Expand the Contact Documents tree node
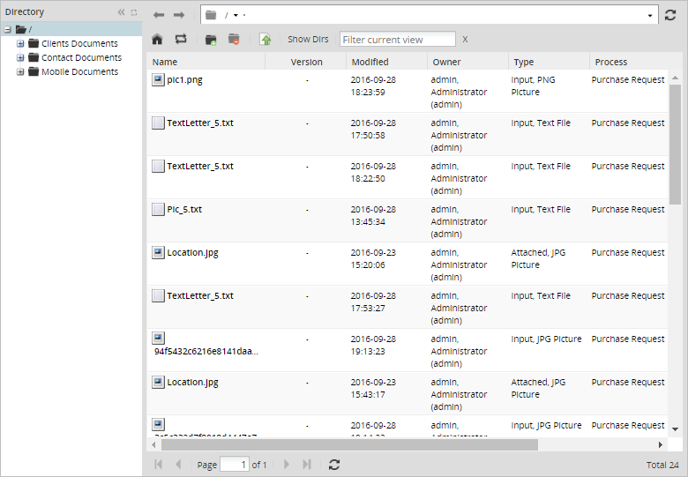This screenshot has width=688, height=477. [x=20, y=58]
